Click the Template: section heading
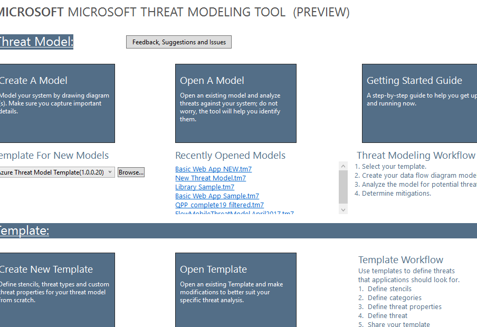 (x=24, y=230)
